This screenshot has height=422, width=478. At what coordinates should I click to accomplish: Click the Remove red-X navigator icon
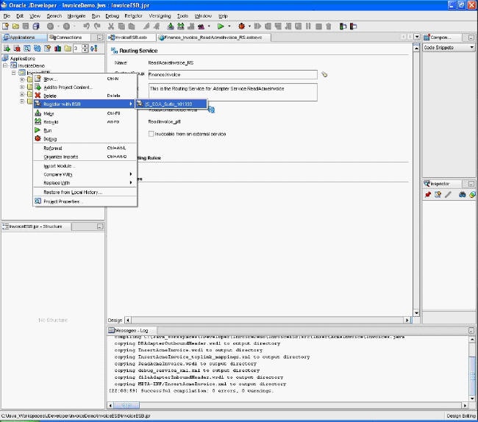tap(17, 48)
